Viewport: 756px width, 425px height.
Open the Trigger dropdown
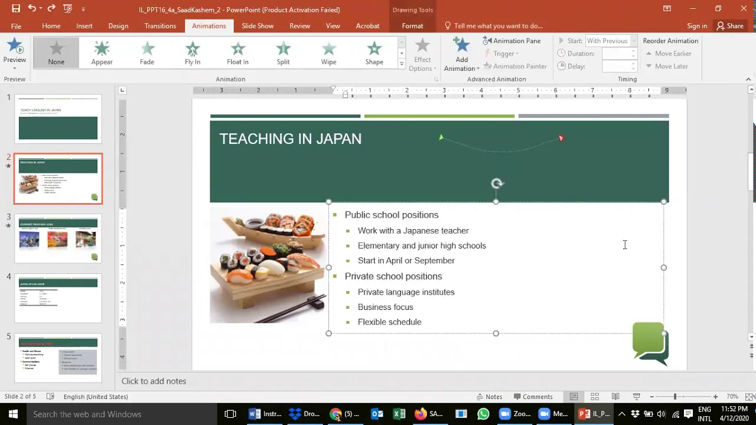click(x=501, y=54)
